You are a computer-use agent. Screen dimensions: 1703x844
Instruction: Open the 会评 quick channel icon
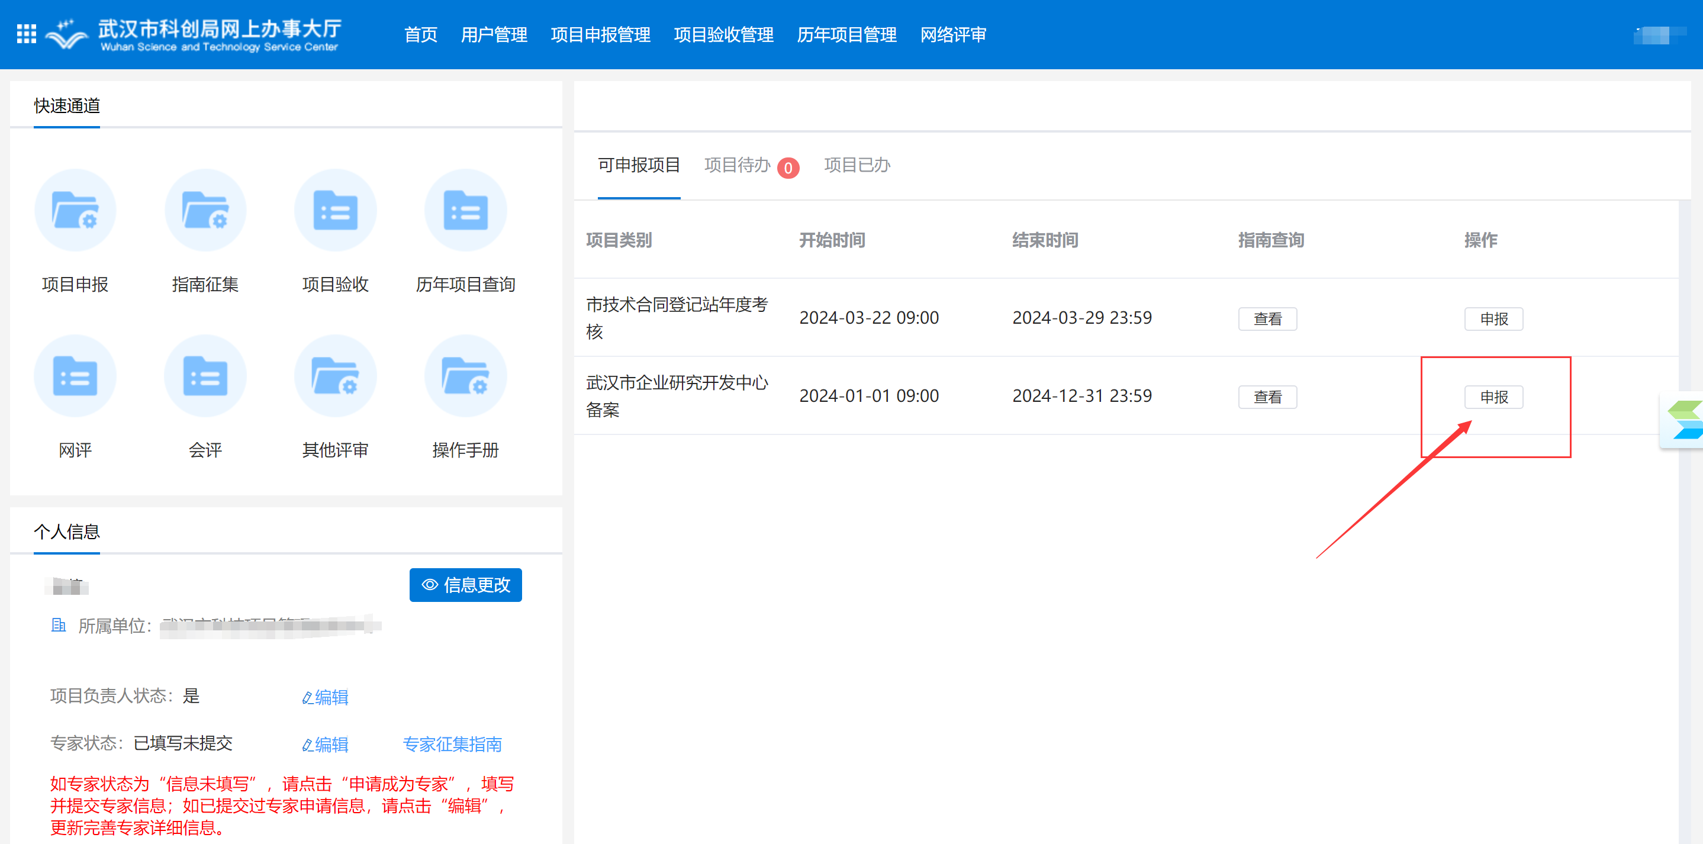pyautogui.click(x=205, y=376)
